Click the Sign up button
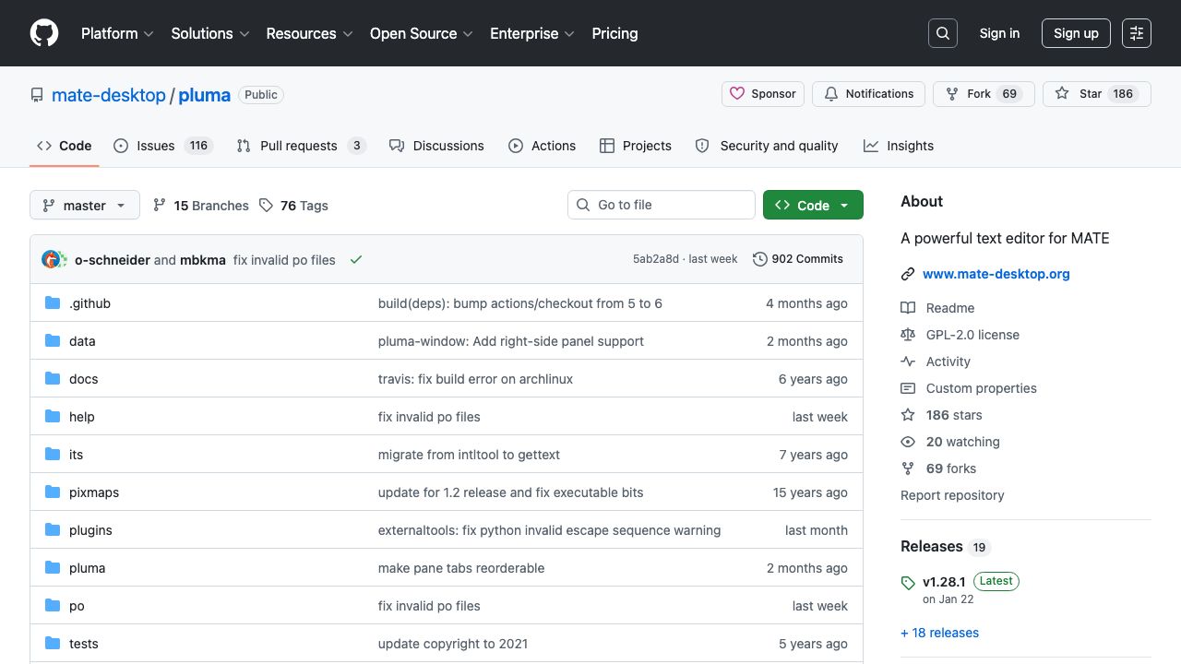1181x664 pixels. (x=1076, y=33)
